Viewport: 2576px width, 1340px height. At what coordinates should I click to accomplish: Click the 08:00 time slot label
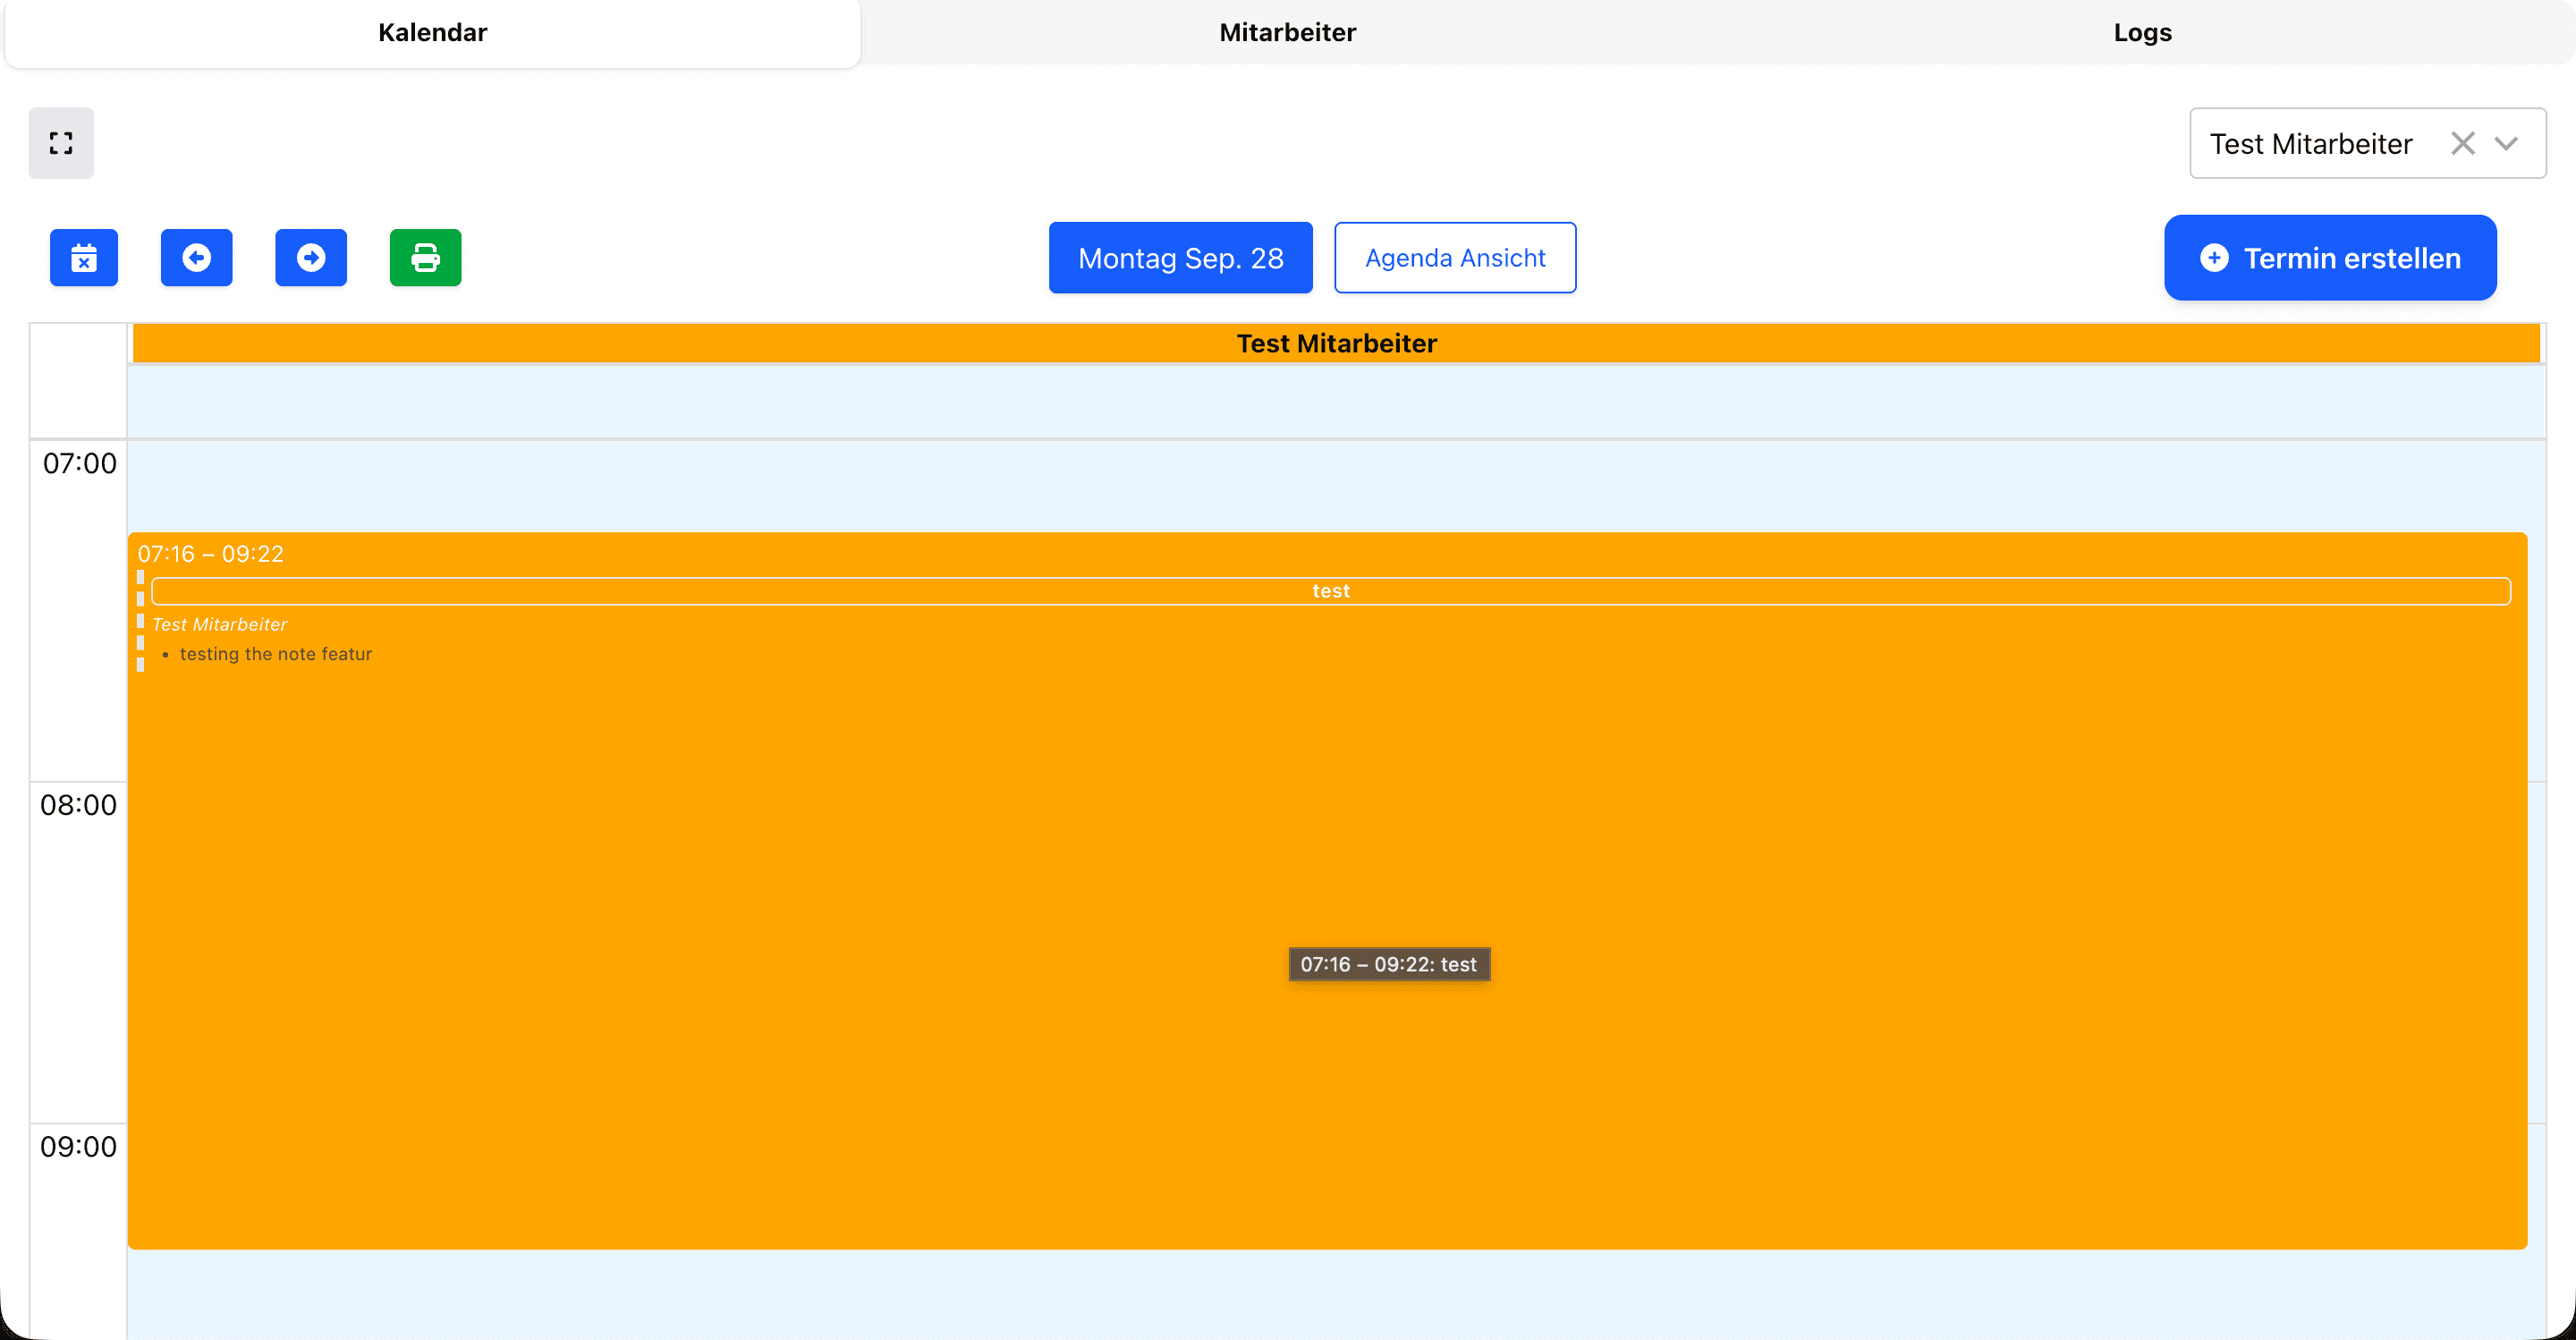79,805
